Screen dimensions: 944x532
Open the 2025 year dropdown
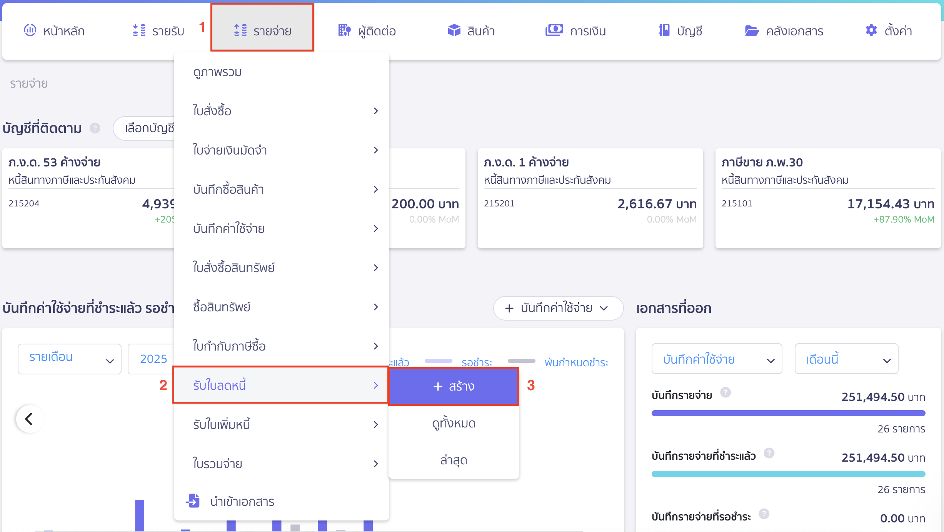click(151, 359)
